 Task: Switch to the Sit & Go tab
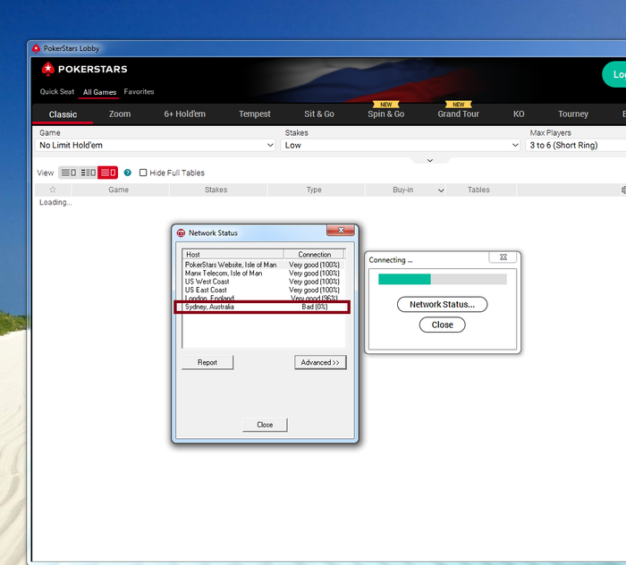tap(319, 114)
